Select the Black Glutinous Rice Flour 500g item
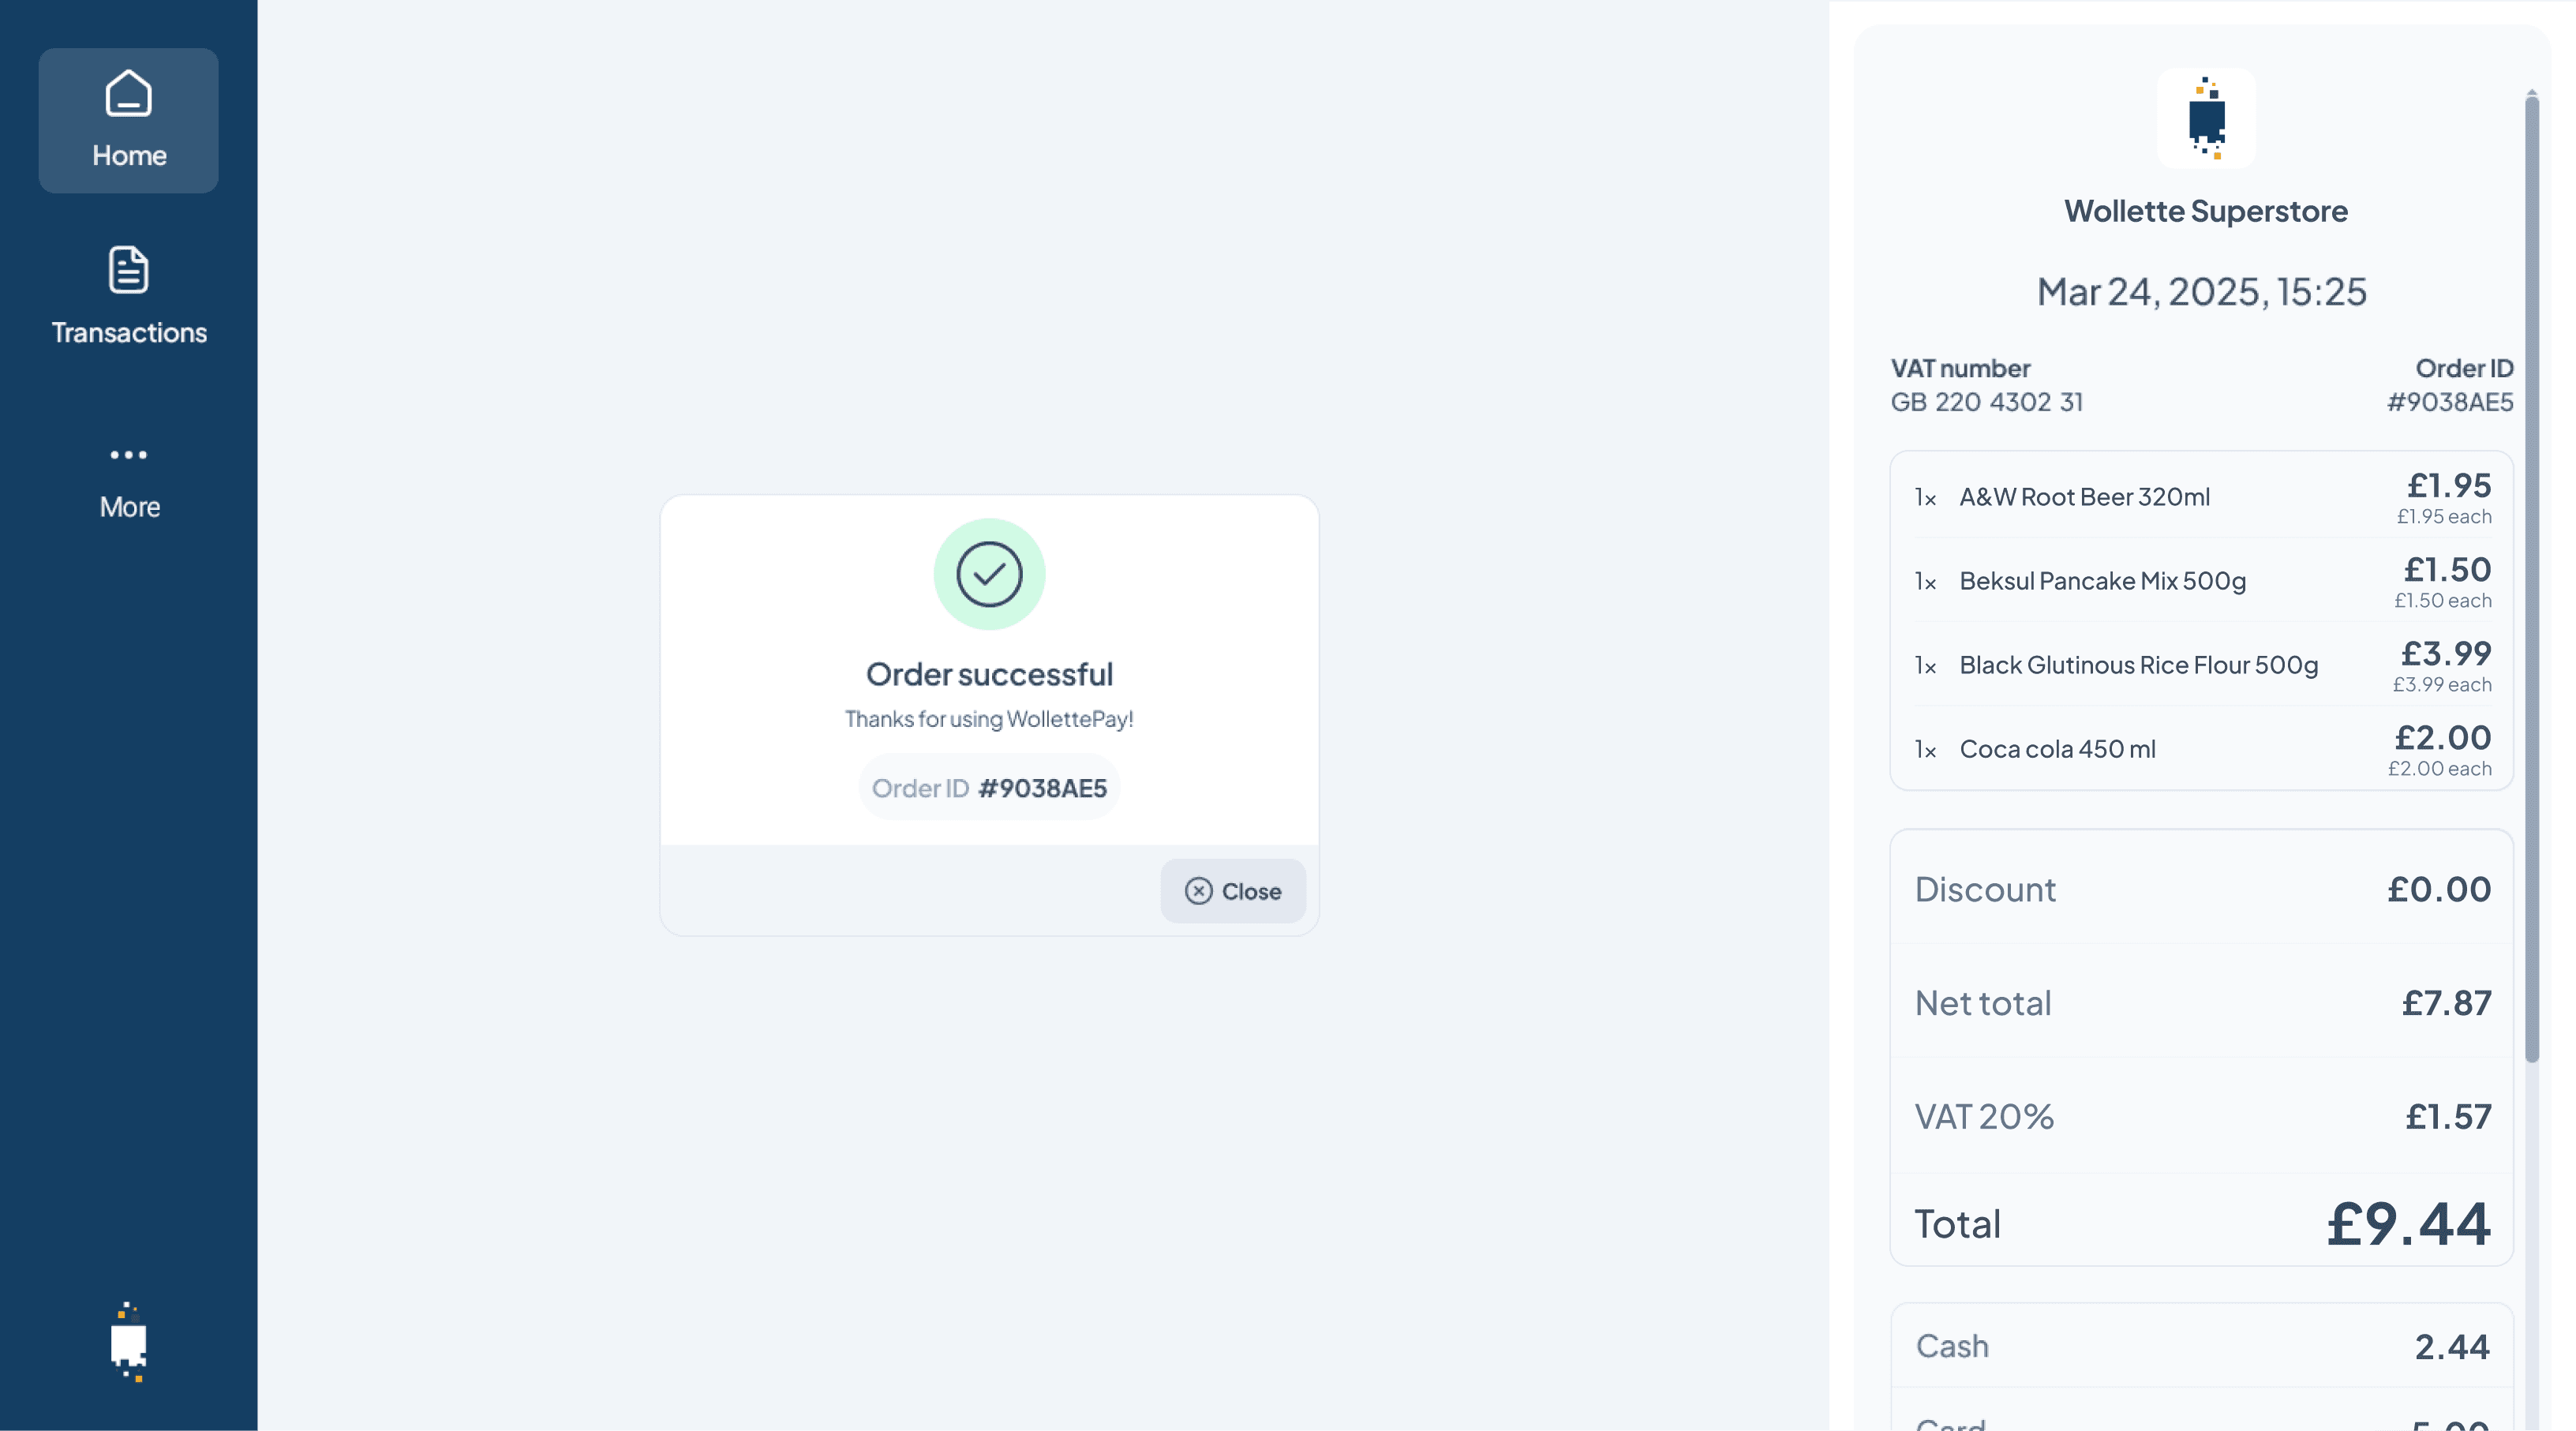 2202,665
